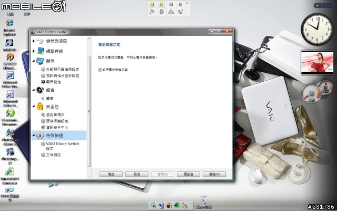Click the 確定 button
Image resolution: width=337 pixels, height=211 pixels.
111,174
